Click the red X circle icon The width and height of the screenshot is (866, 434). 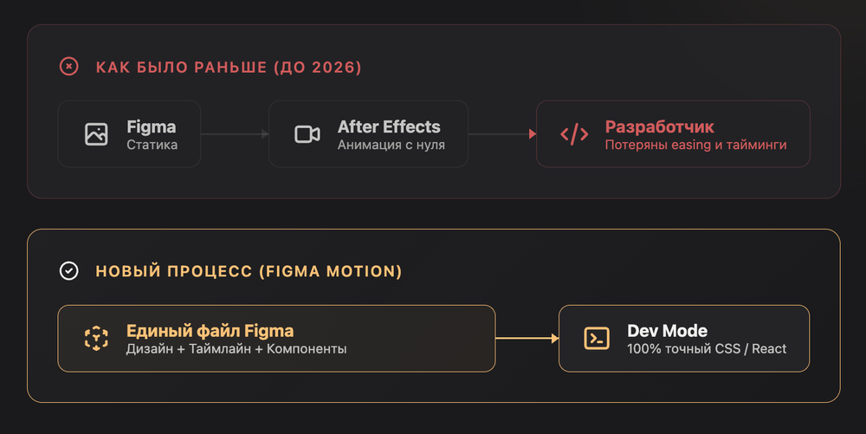69,66
